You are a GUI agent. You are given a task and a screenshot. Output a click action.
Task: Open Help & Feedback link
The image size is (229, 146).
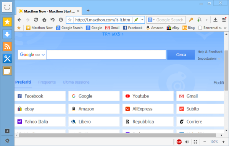coord(210,52)
